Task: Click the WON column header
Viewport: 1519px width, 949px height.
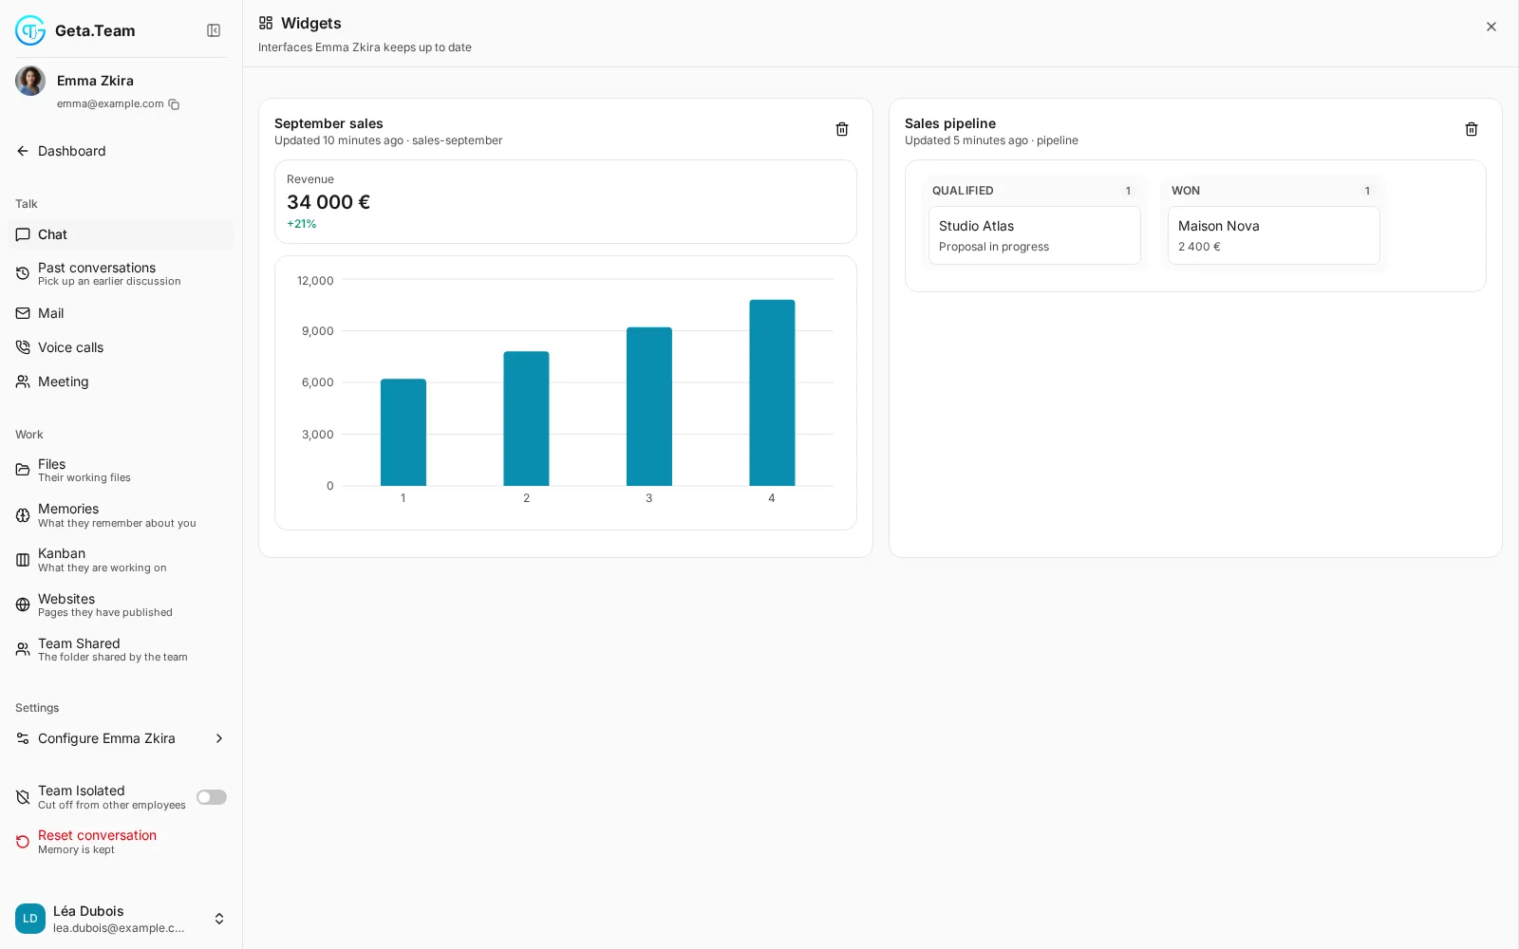Action: click(1186, 191)
